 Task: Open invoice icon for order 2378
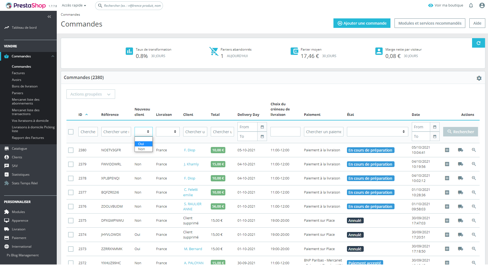point(447,178)
